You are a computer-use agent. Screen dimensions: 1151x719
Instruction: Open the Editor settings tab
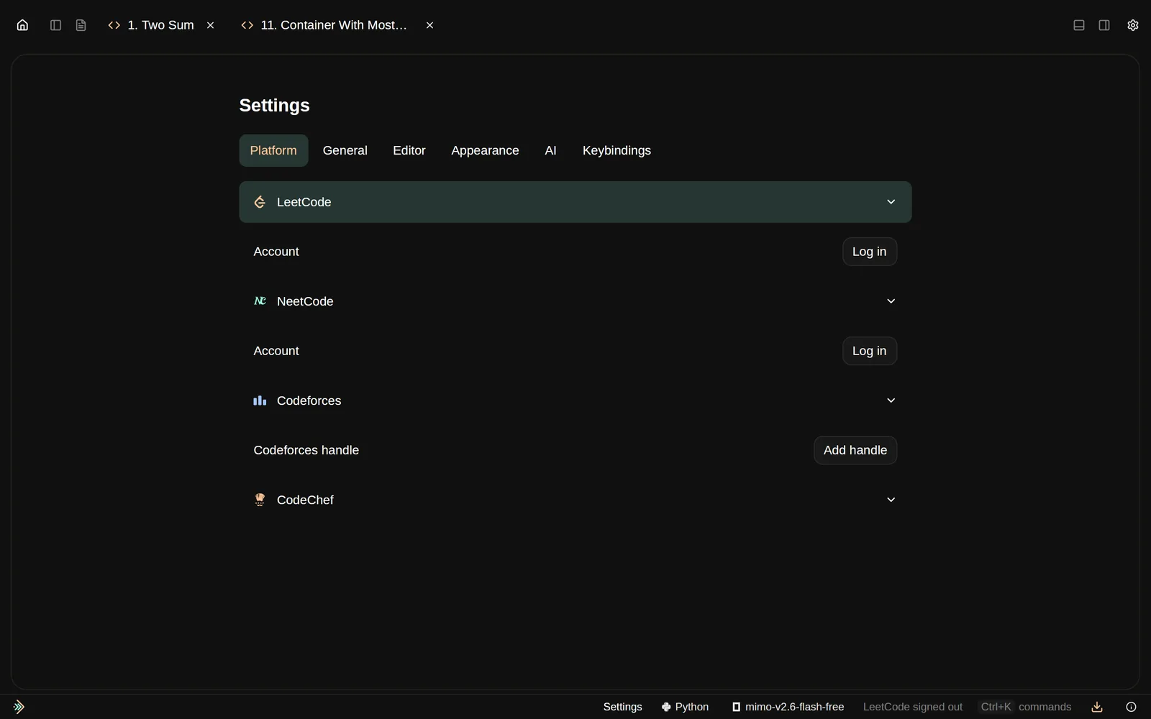(409, 150)
